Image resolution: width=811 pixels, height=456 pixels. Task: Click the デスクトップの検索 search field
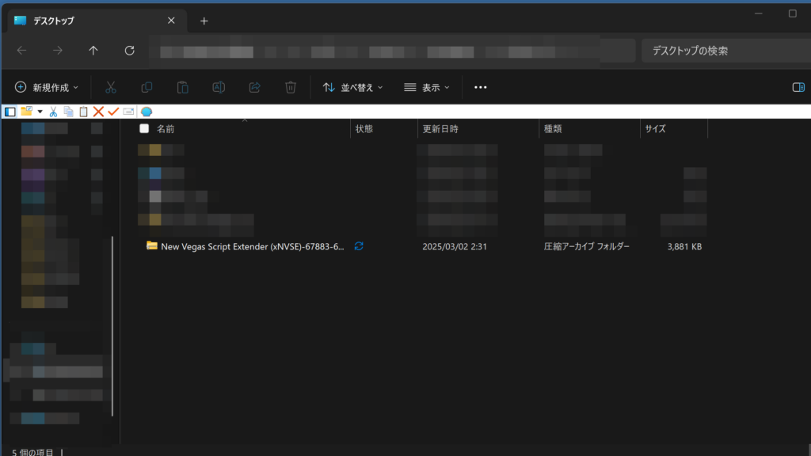(x=725, y=51)
